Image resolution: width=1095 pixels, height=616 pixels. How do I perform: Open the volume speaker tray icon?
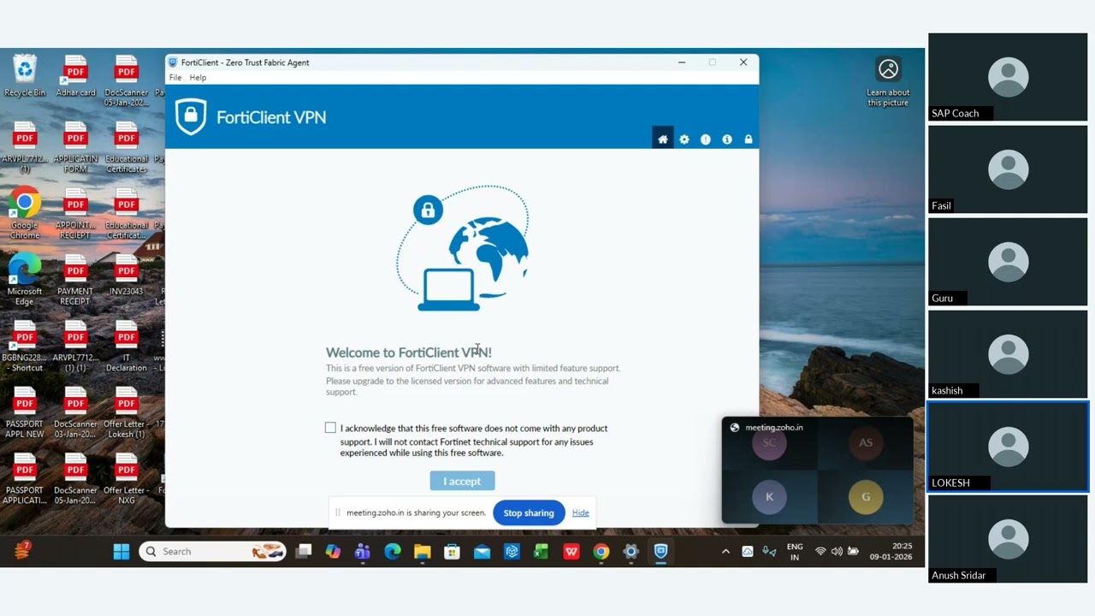pyautogui.click(x=837, y=552)
